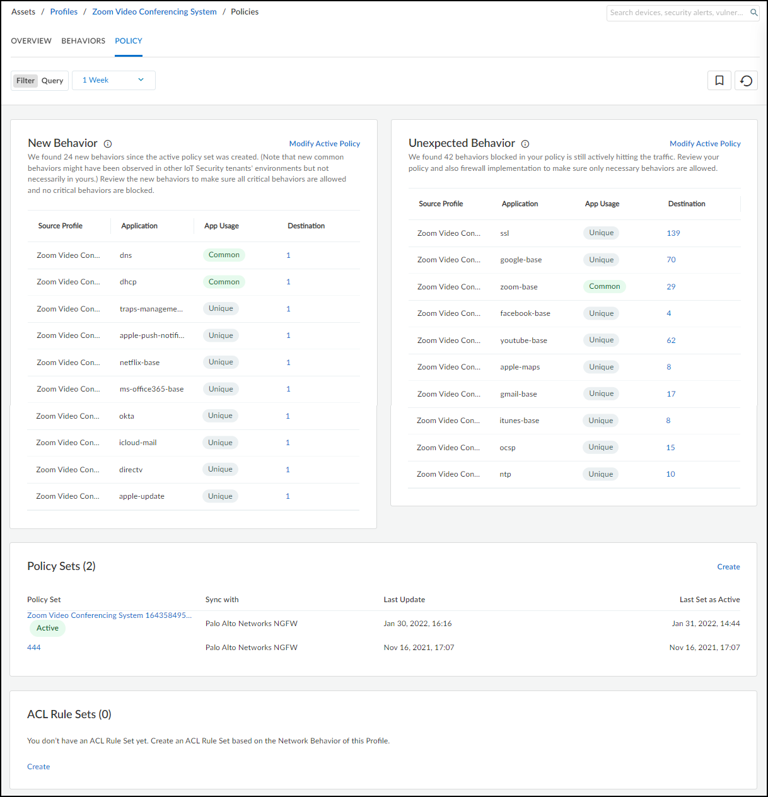Viewport: 768px width, 797px height.
Task: Click info icon next to New Behavior
Action: coord(108,144)
